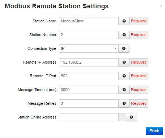Select the Message Retries input field
165x138 pixels.
[89, 103]
